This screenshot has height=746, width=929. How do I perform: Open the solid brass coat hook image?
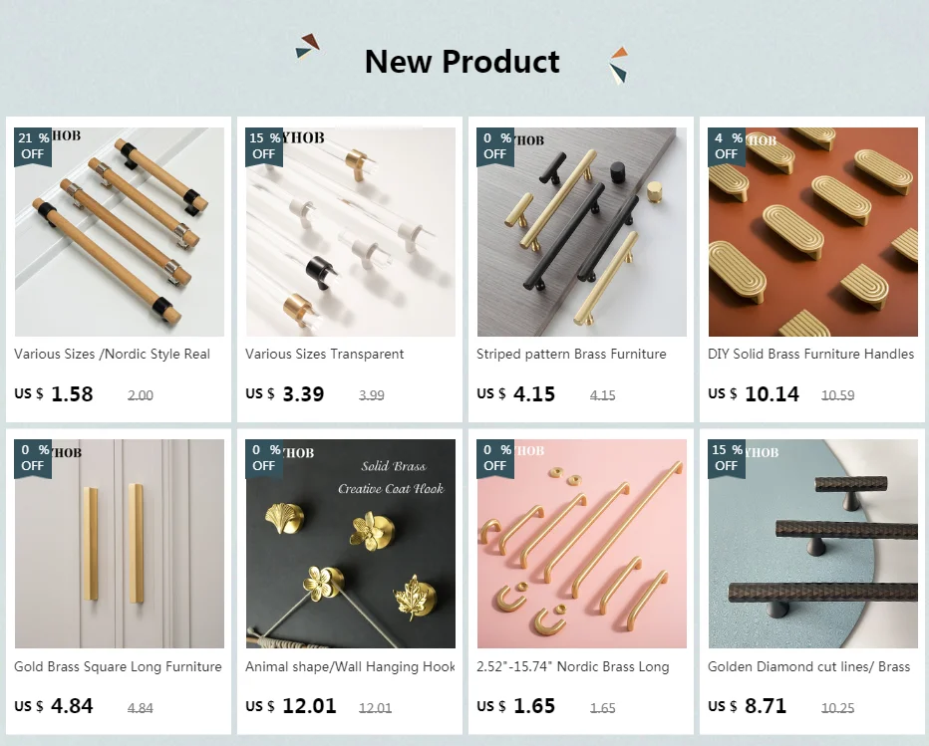click(351, 544)
